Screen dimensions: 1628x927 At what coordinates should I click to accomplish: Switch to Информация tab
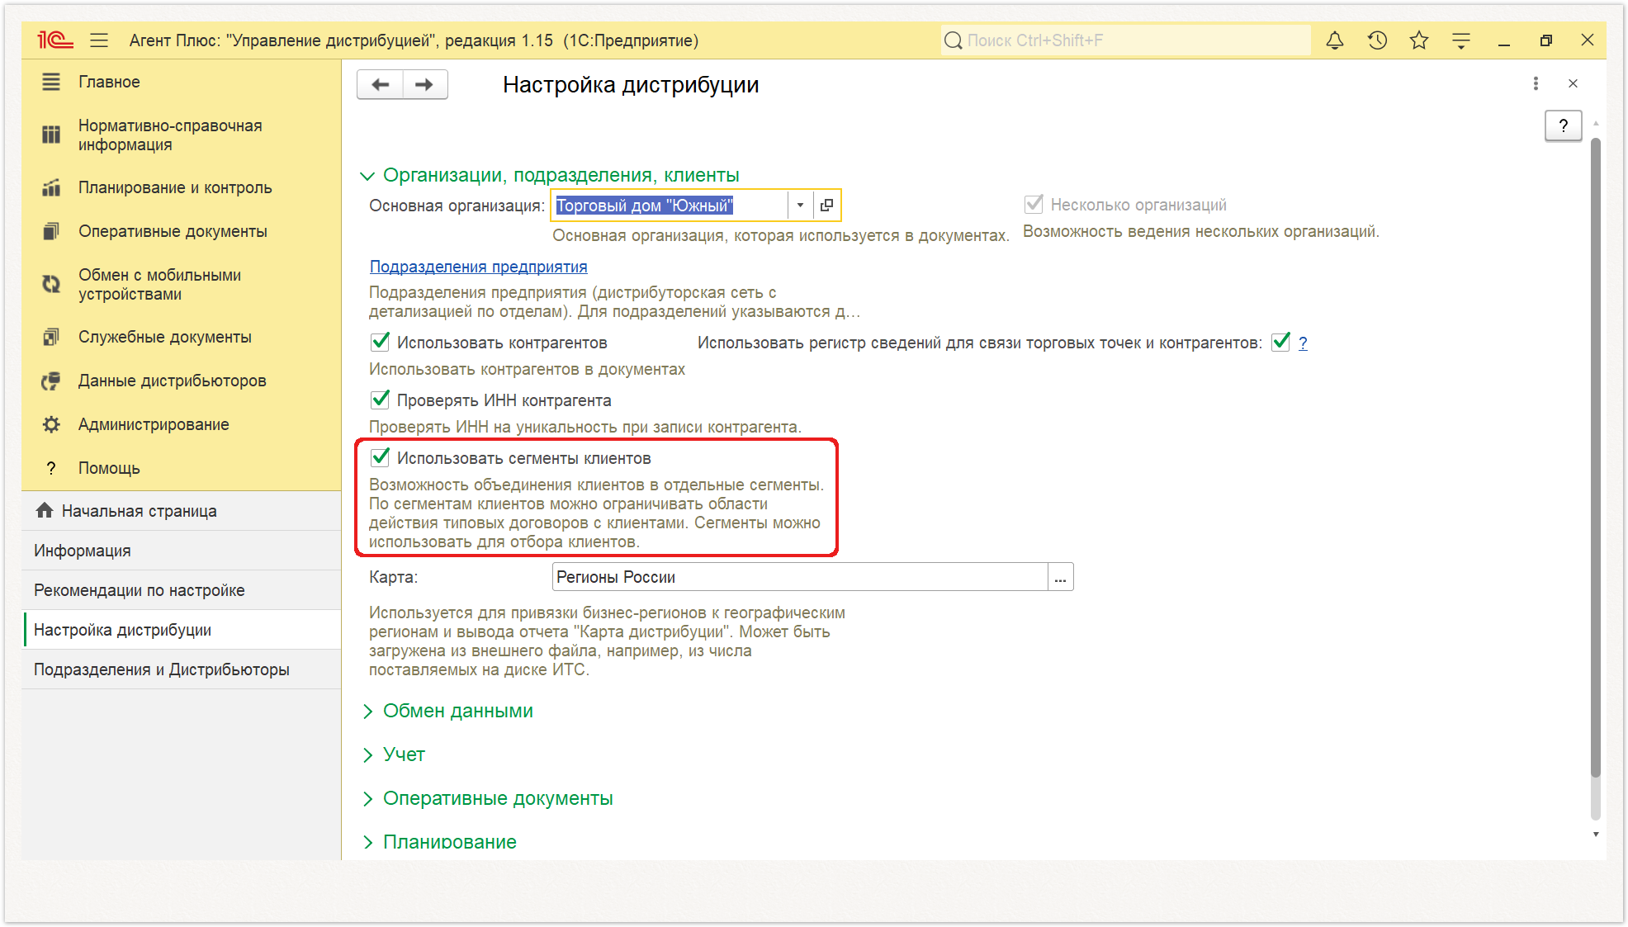pyautogui.click(x=182, y=551)
